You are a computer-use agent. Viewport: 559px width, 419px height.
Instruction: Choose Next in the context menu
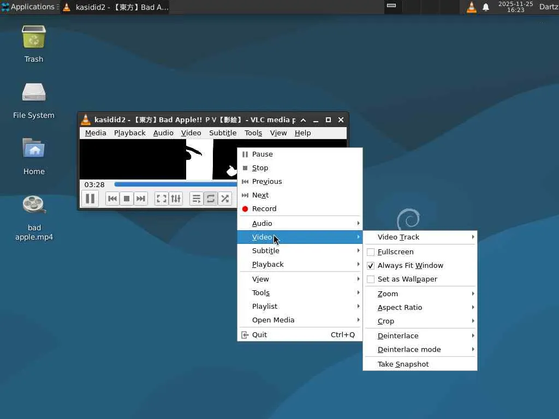point(300,195)
